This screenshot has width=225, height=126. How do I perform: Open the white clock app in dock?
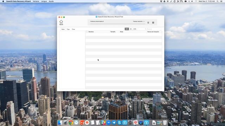(76, 122)
